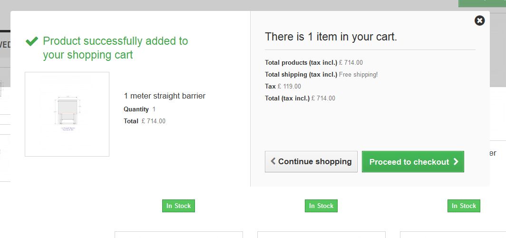Click the leftmost In Stock badge
506x238 pixels.
coord(178,206)
